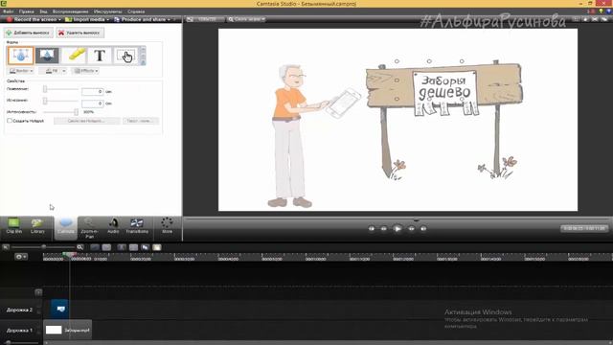The width and height of the screenshot is (613, 345).
Task: Open the timeline view options gear dropdown
Action: coord(21,257)
